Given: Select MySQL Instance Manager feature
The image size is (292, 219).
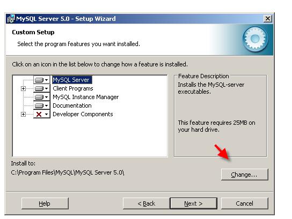Looking at the screenshot, I should point(86,97).
